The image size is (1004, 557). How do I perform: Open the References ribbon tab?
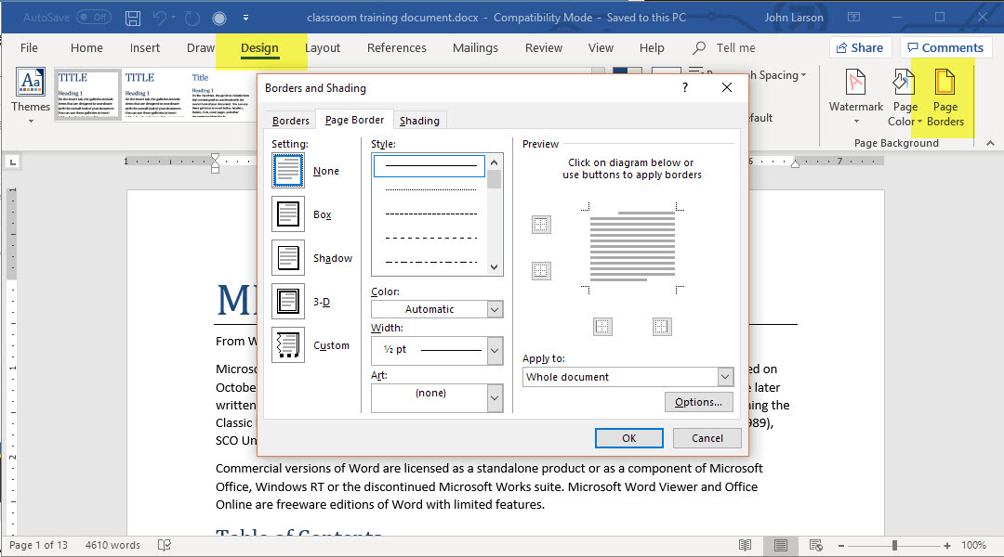point(396,48)
